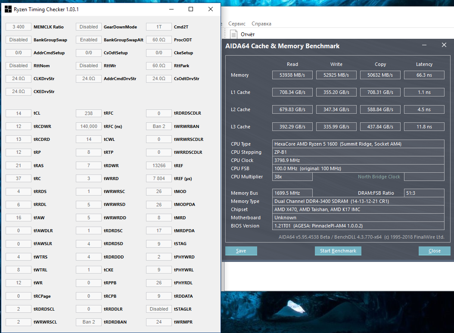
Task: Click the L2 Cache Write 347.34 GB/s field
Action: [x=336, y=109]
